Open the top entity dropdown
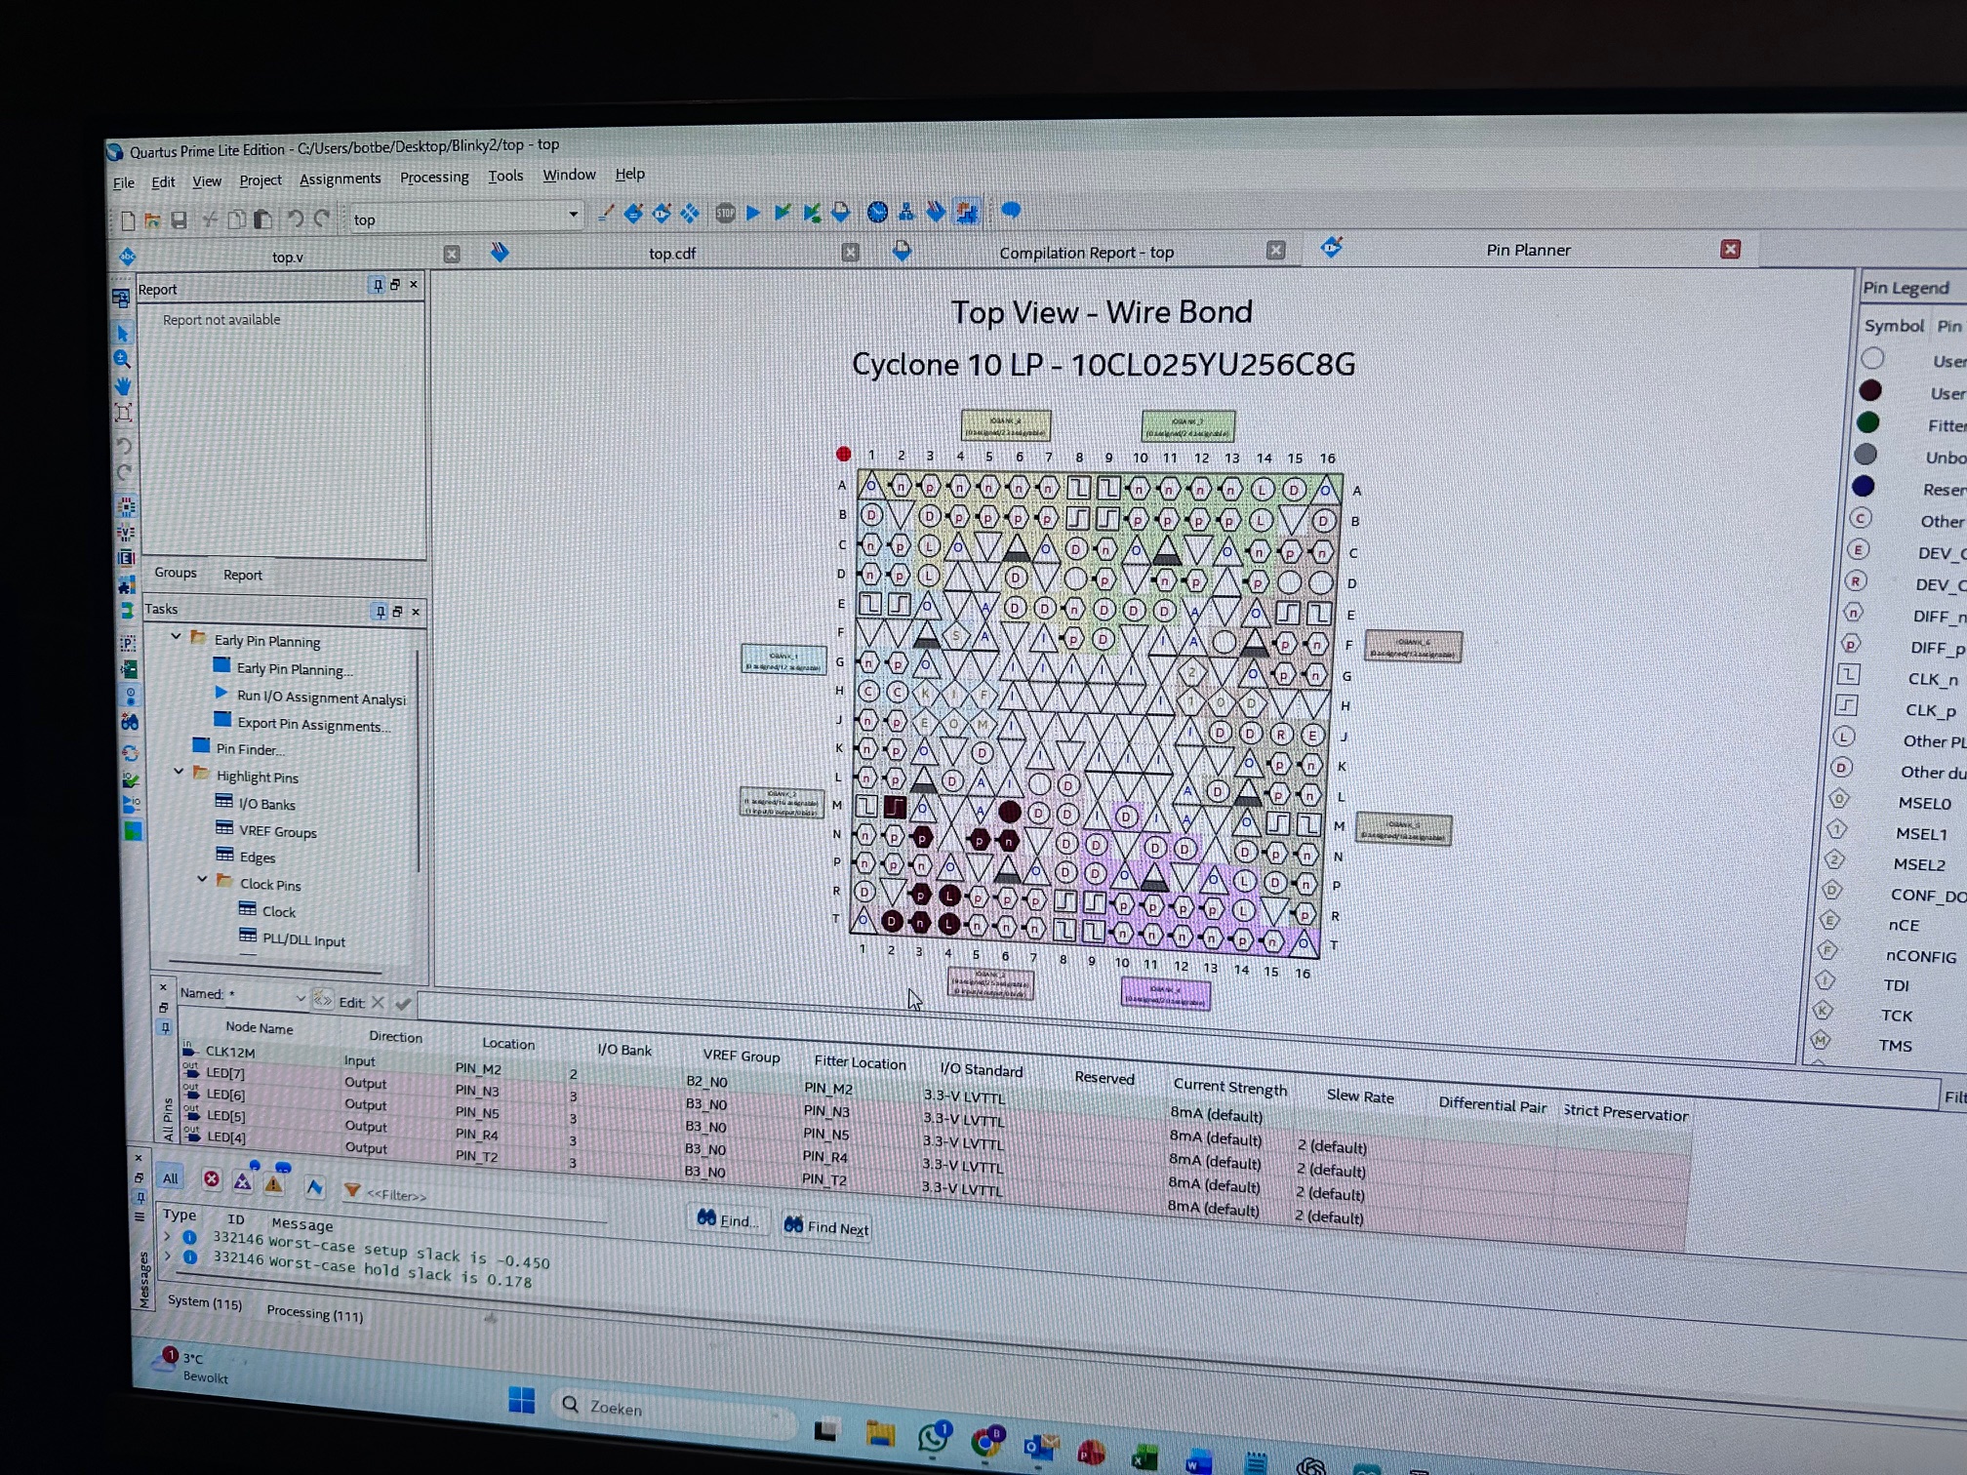1967x1475 pixels. click(x=573, y=216)
